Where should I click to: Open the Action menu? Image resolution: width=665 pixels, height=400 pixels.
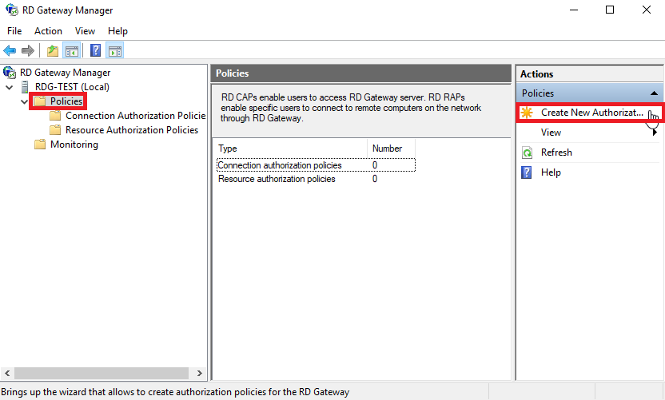(x=48, y=31)
